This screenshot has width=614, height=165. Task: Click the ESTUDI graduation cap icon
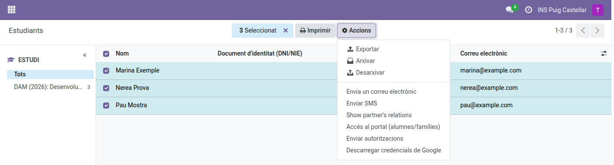click(11, 60)
